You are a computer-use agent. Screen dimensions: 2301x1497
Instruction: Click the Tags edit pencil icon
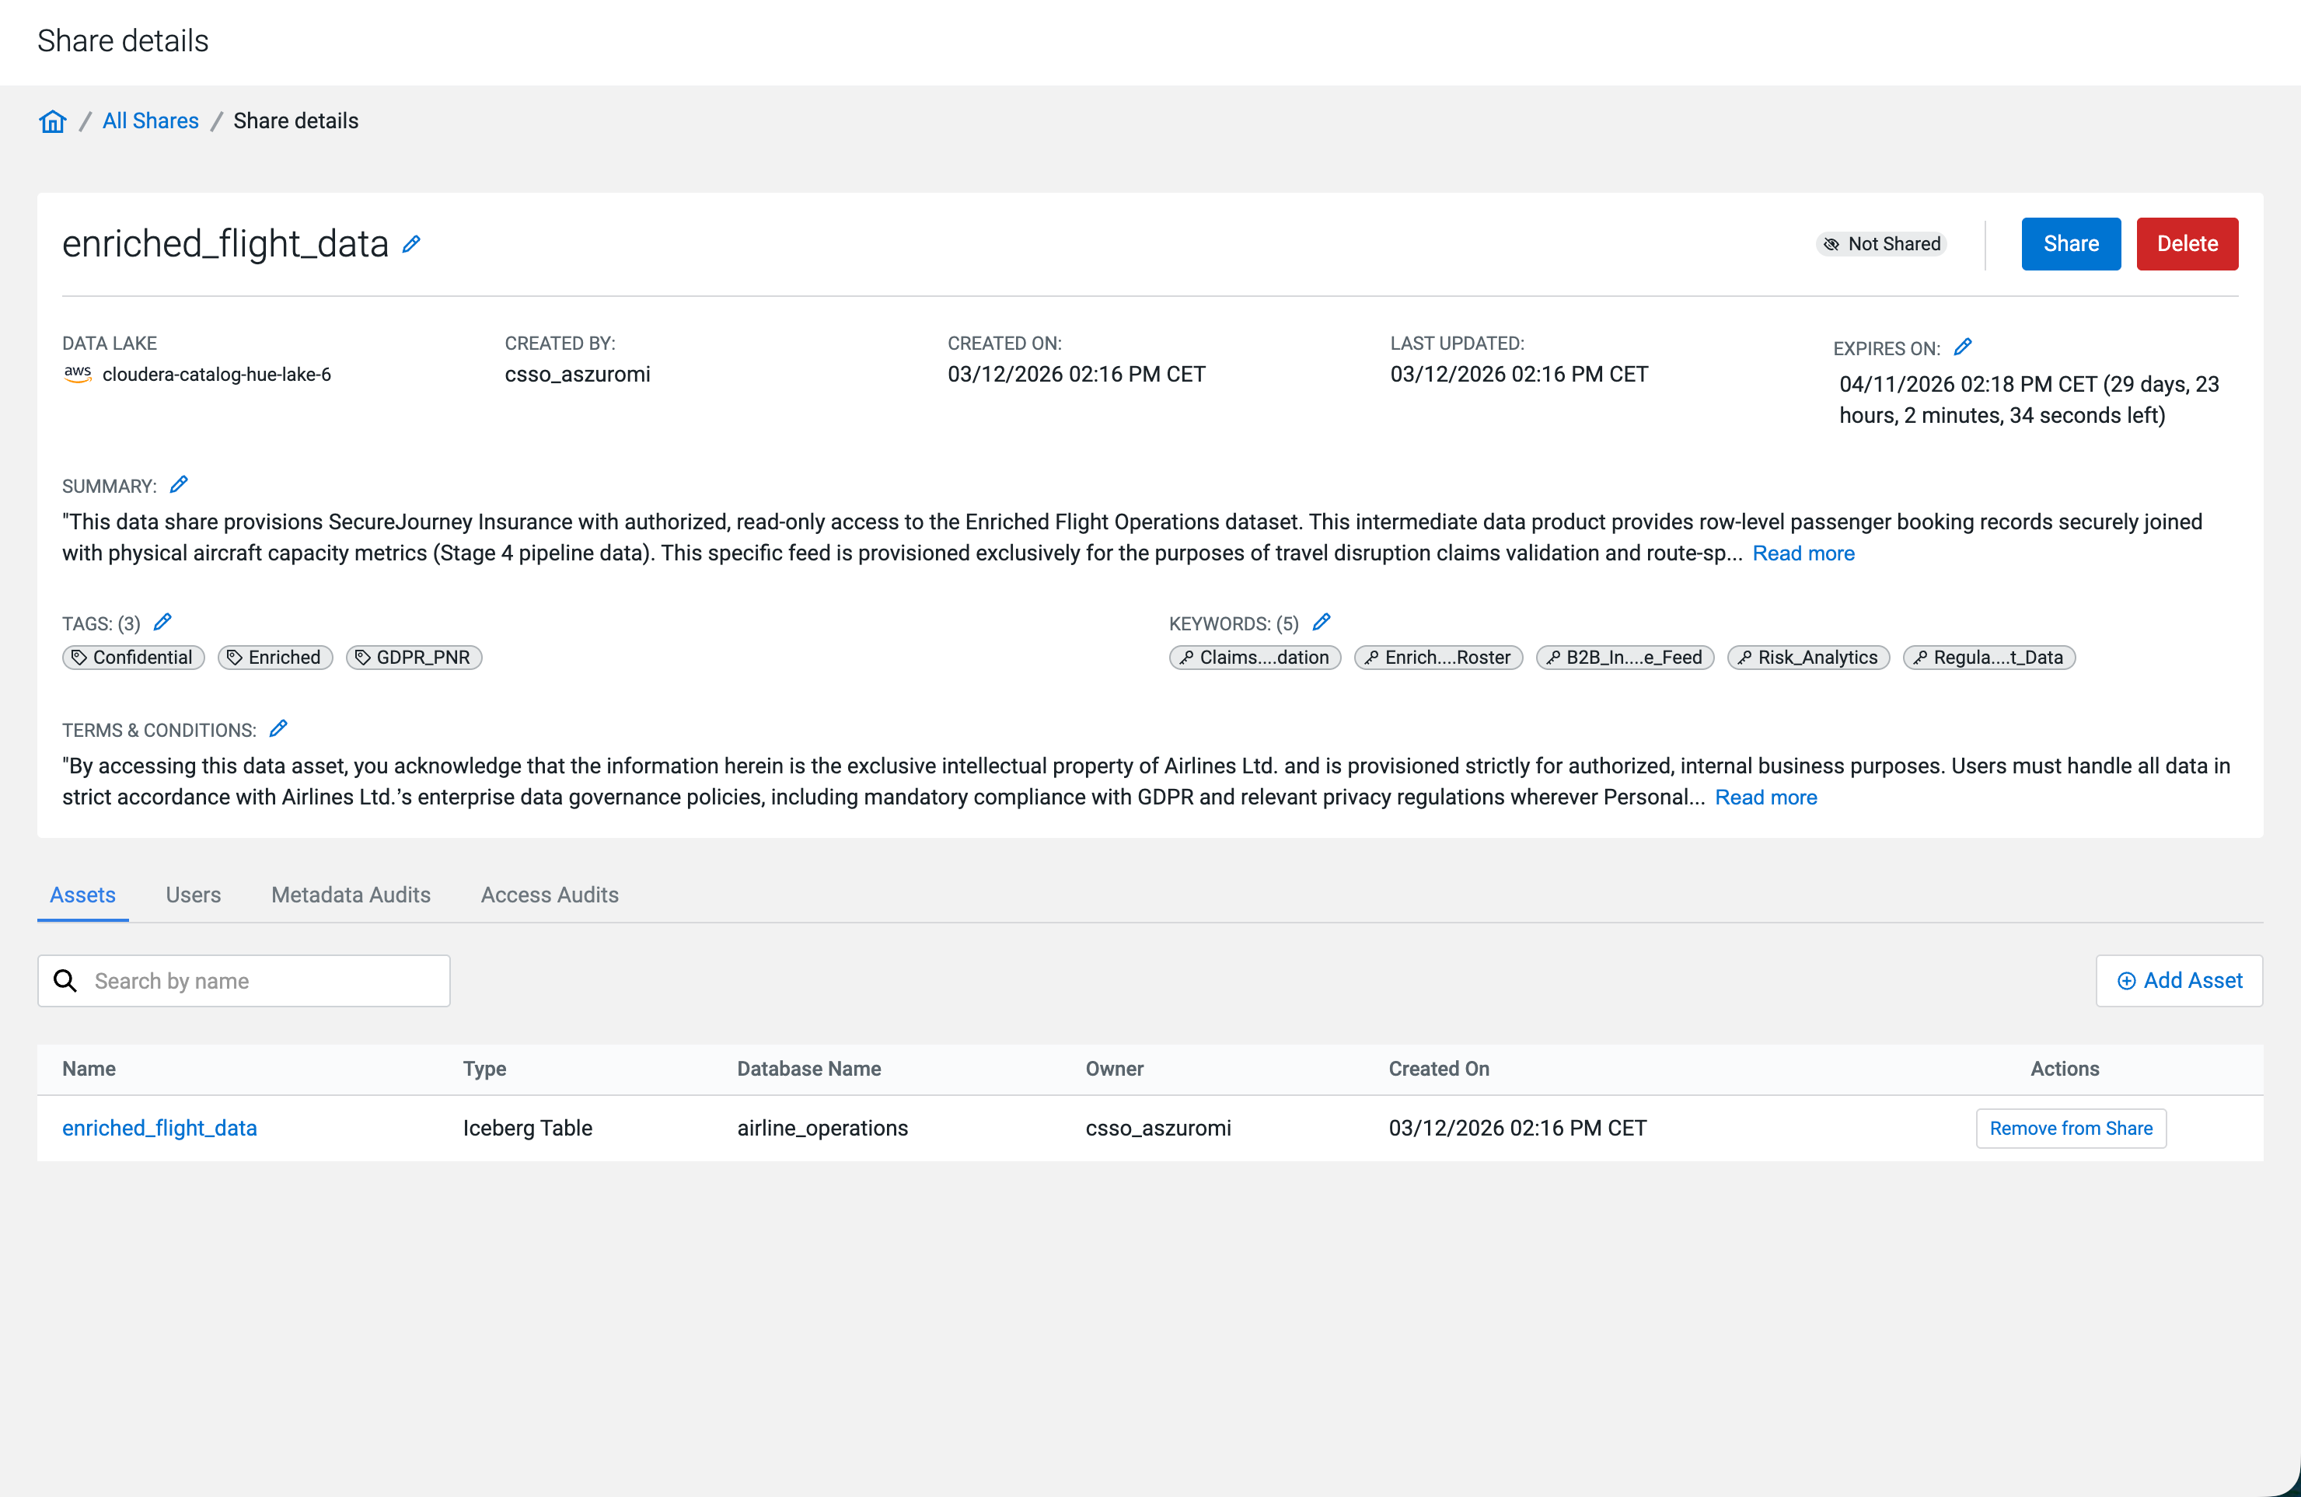tap(162, 621)
